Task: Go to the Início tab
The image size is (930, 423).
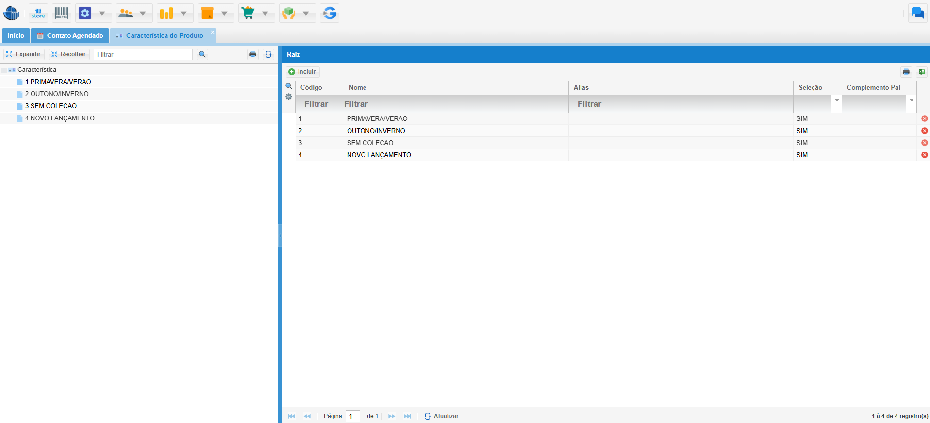Action: click(x=16, y=35)
